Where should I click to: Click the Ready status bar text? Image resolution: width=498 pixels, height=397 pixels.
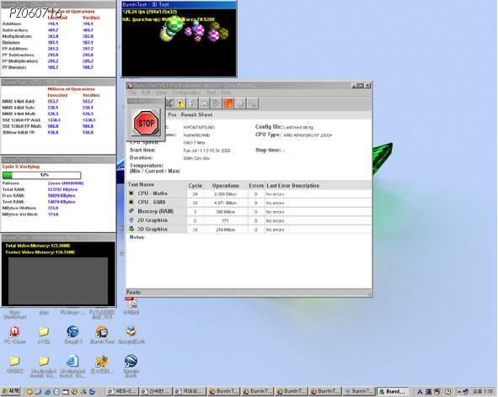(x=133, y=293)
